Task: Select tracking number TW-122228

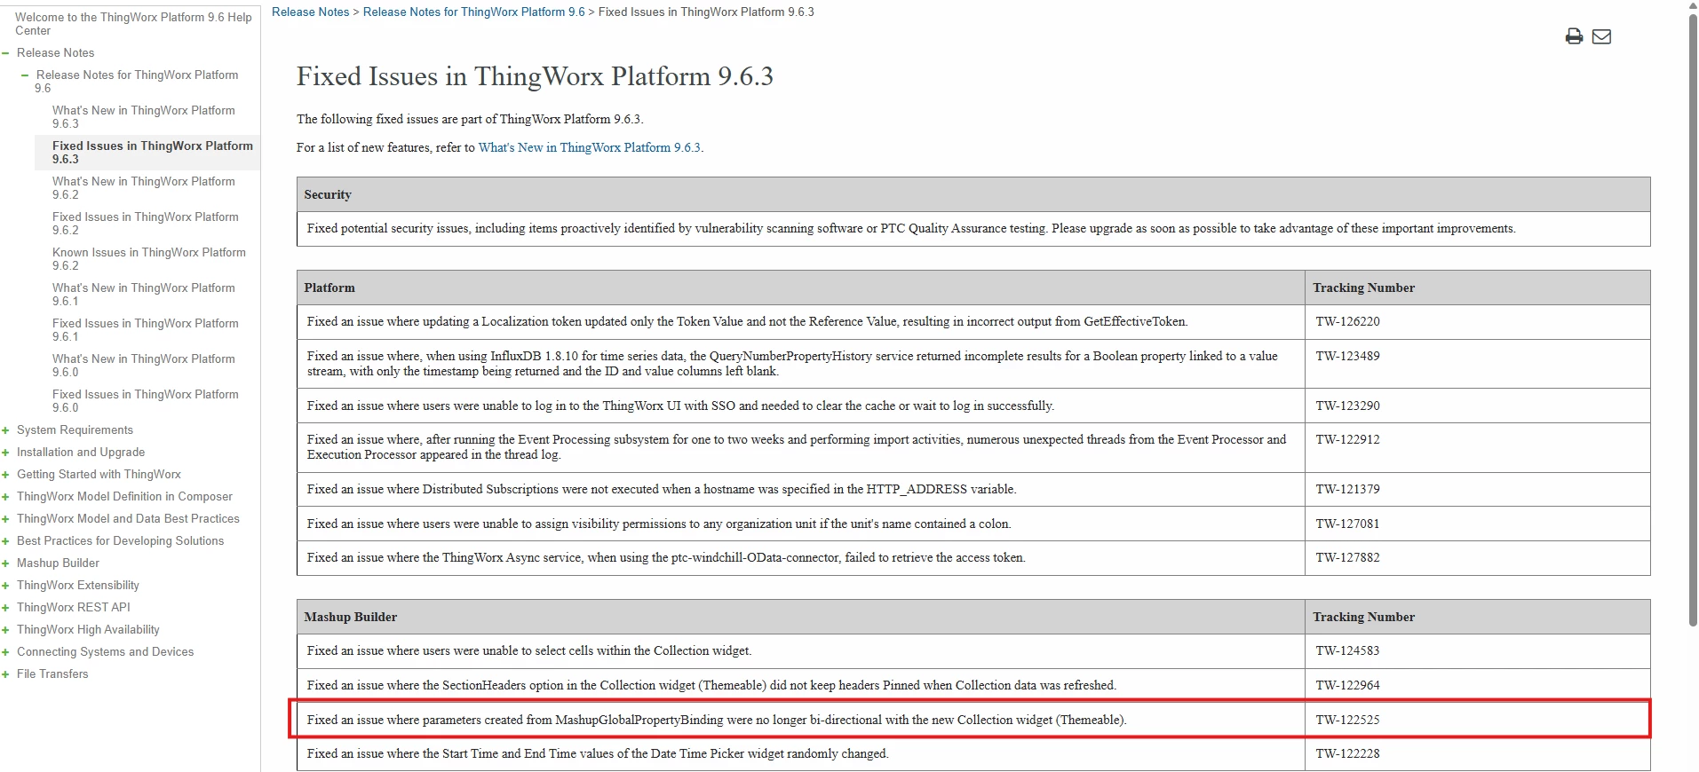Action: click(1347, 754)
